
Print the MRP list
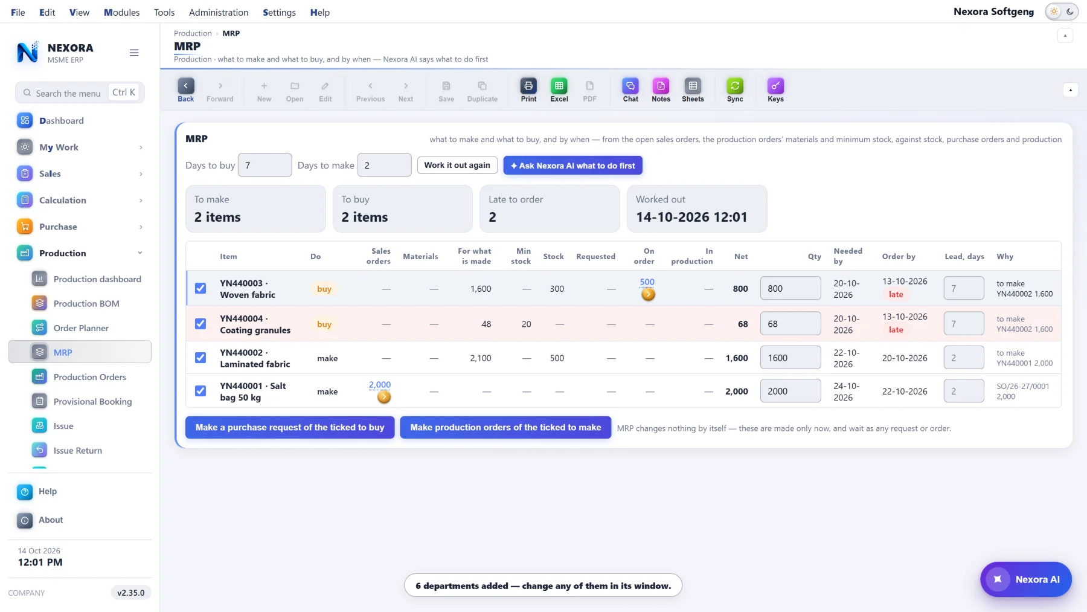pyautogui.click(x=528, y=90)
